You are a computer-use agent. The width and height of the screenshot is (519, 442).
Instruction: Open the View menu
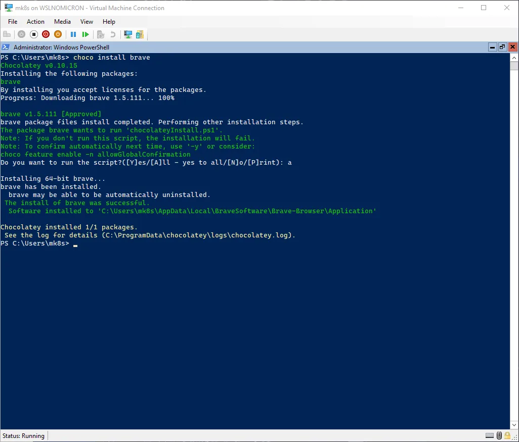click(x=87, y=22)
